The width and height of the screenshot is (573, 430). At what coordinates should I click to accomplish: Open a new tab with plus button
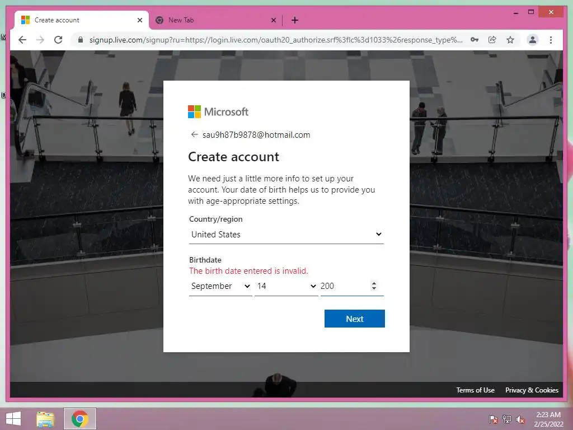click(x=295, y=20)
